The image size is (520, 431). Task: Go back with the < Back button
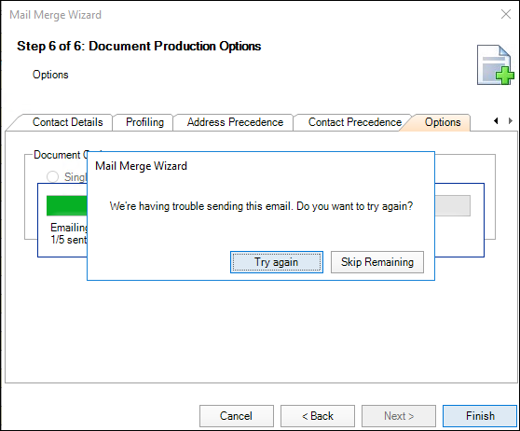[318, 416]
